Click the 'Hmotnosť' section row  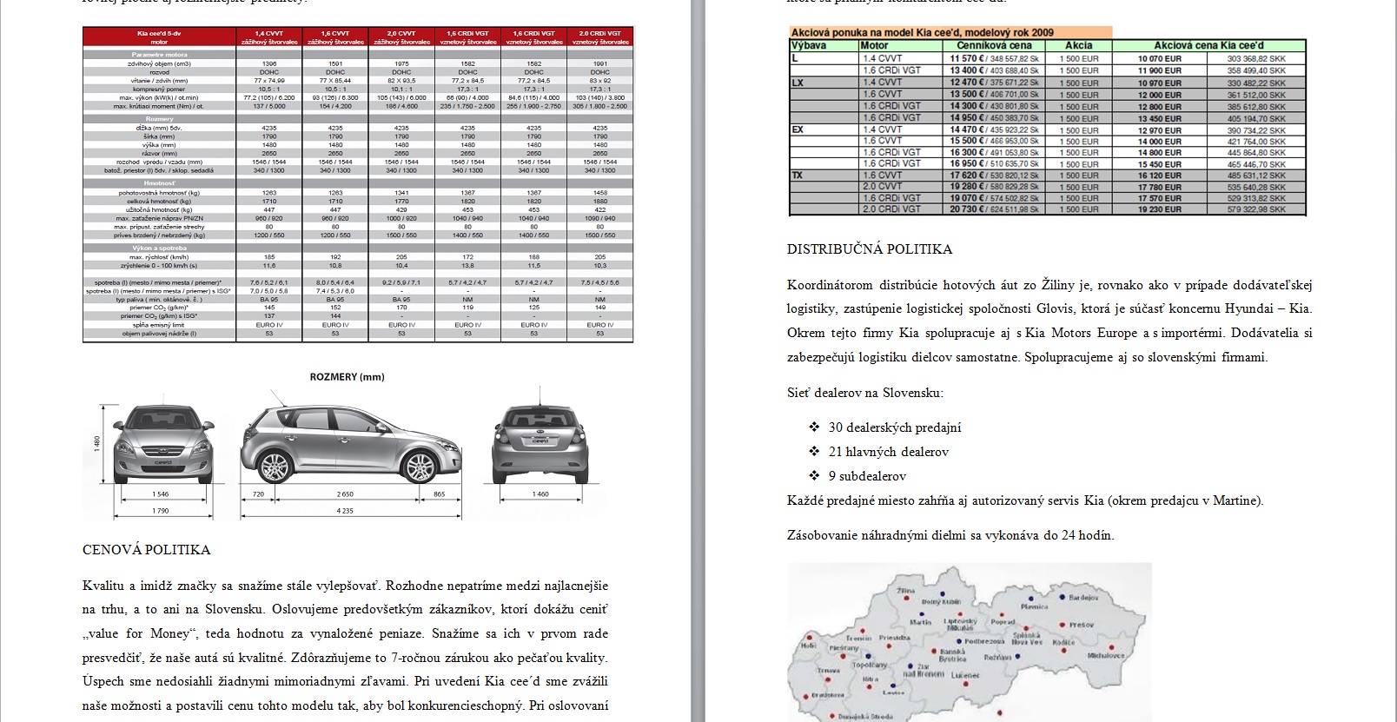(159, 183)
